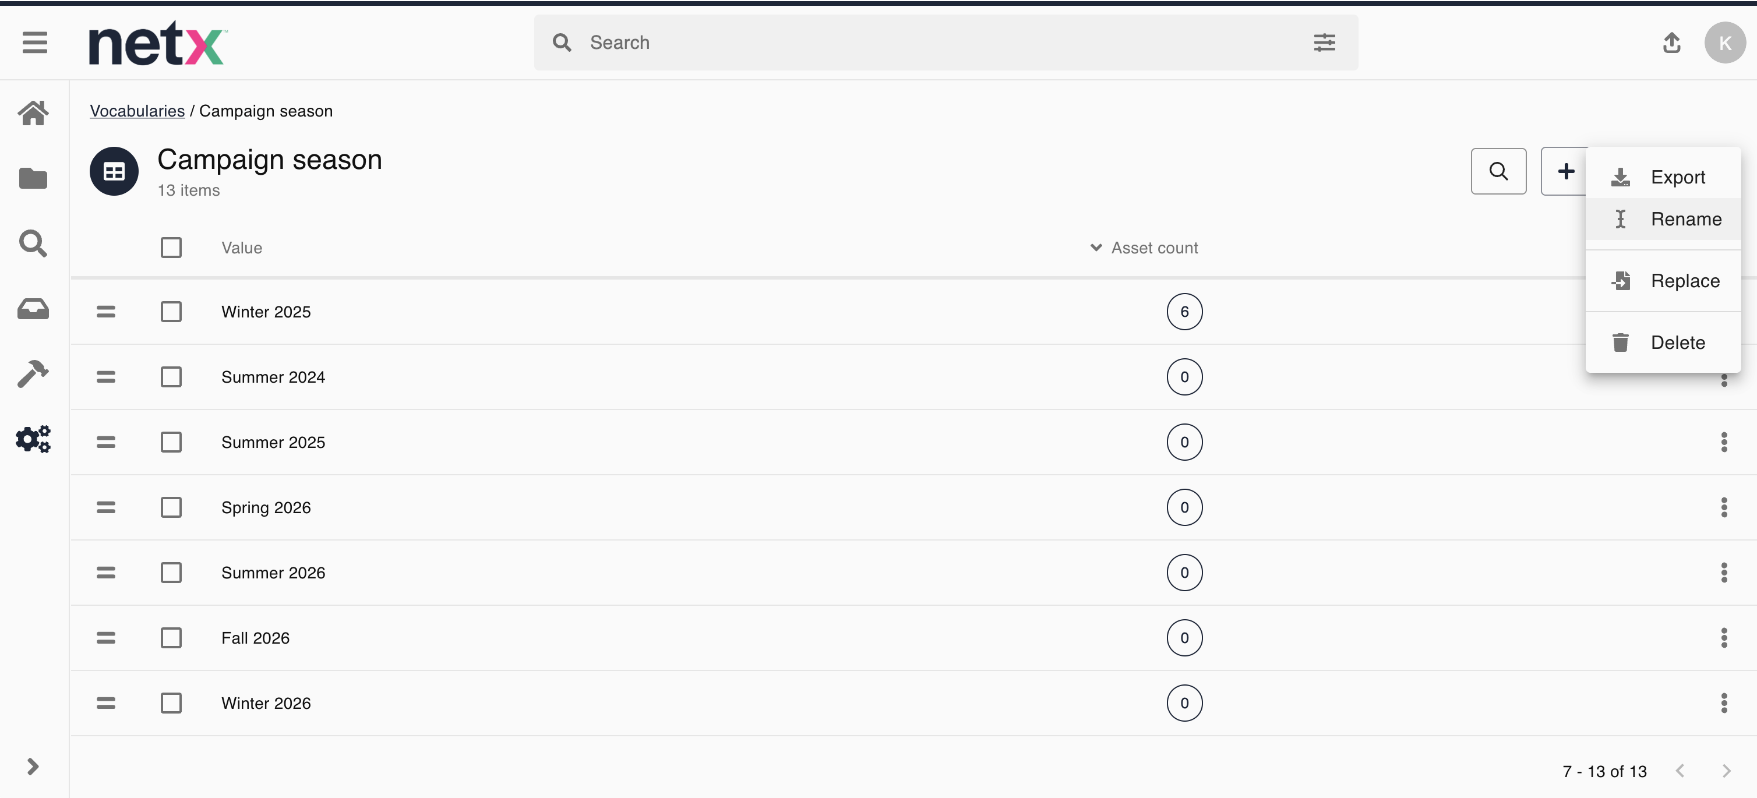Open advanced search filter sliders icon
This screenshot has width=1757, height=798.
click(x=1324, y=43)
